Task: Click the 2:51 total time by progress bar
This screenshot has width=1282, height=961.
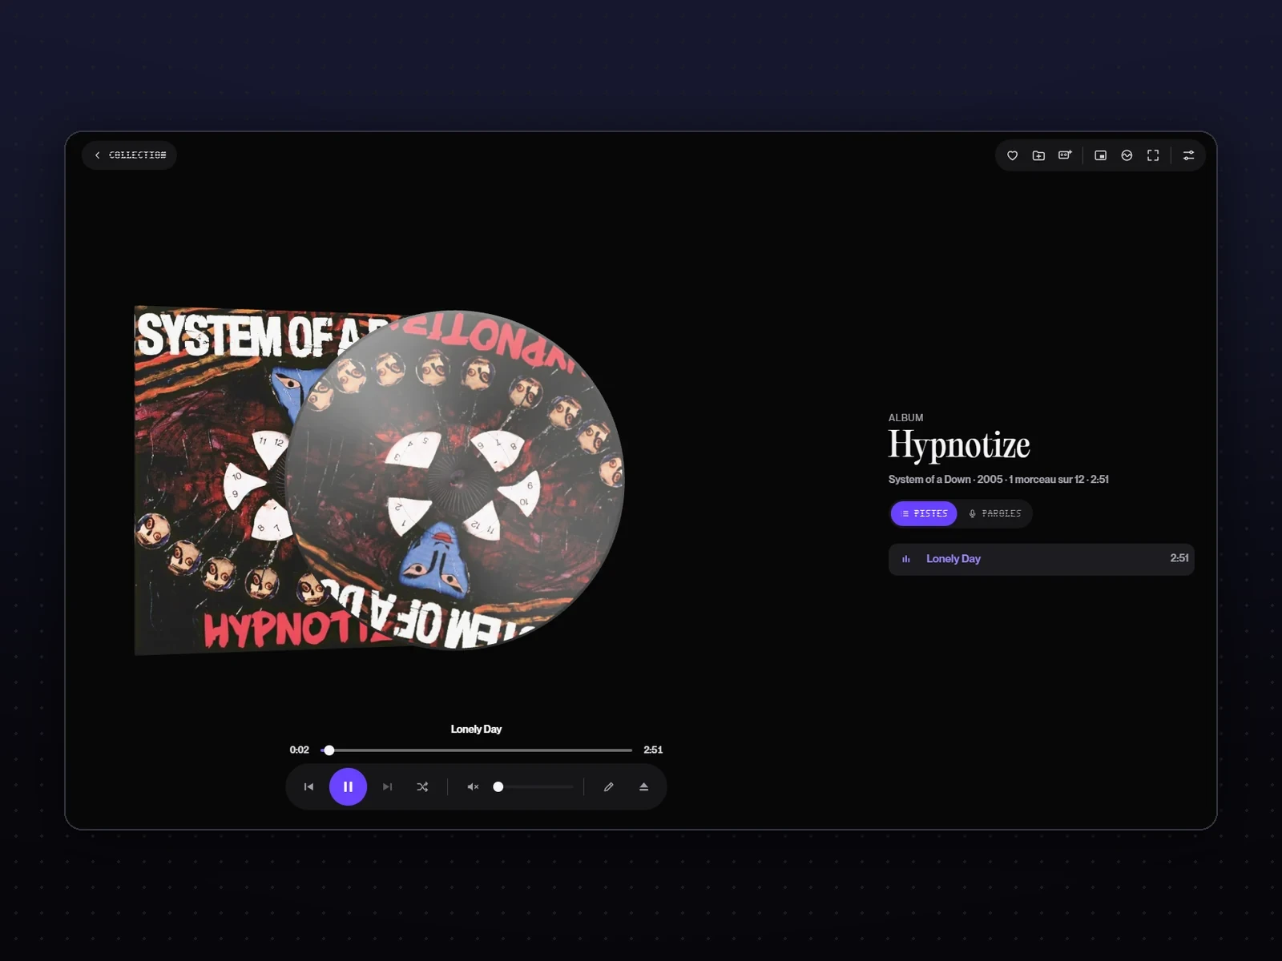Action: pyautogui.click(x=653, y=750)
